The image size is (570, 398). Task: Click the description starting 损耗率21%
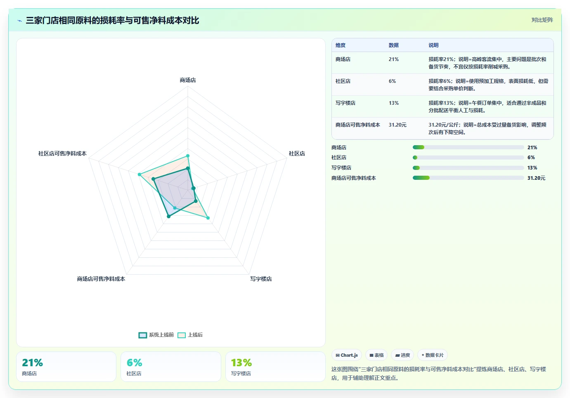coord(487,63)
